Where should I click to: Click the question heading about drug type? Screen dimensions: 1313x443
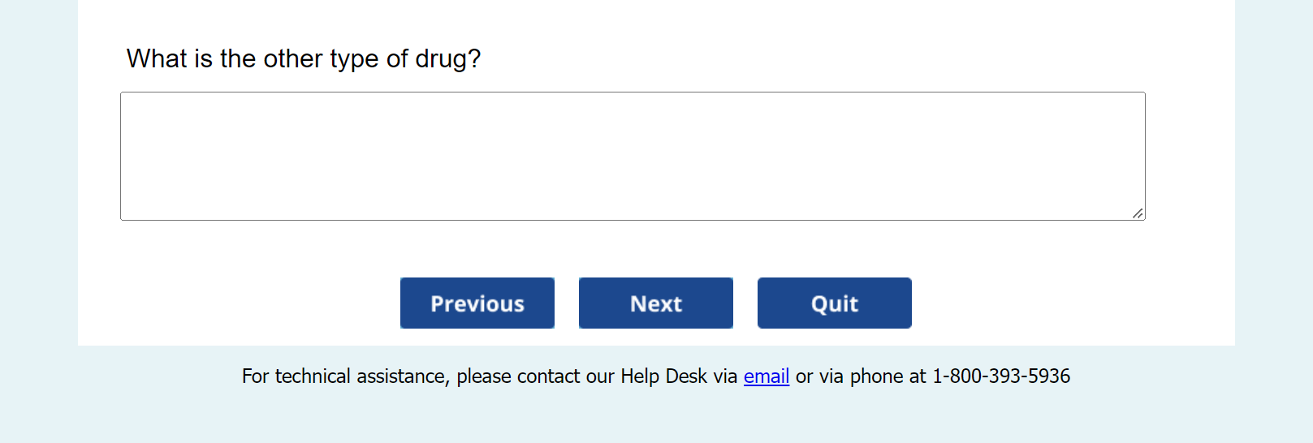pyautogui.click(x=304, y=58)
